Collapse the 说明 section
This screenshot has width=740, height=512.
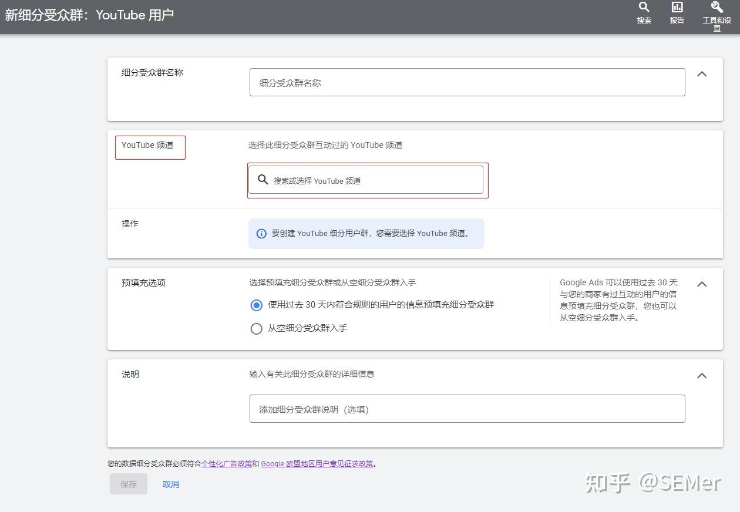coord(702,376)
